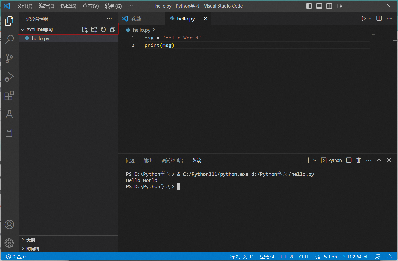Kill terminal with trash icon
398x261 pixels.
pos(359,160)
